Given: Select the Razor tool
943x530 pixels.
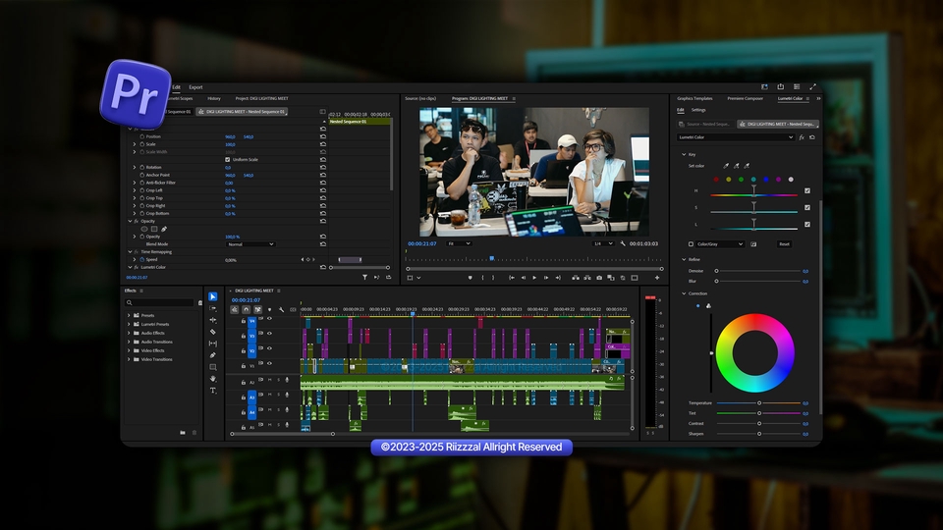Looking at the screenshot, I should pos(213,332).
